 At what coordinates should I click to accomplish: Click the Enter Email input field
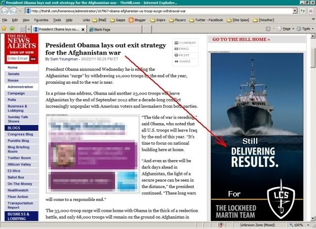[x=18, y=59]
